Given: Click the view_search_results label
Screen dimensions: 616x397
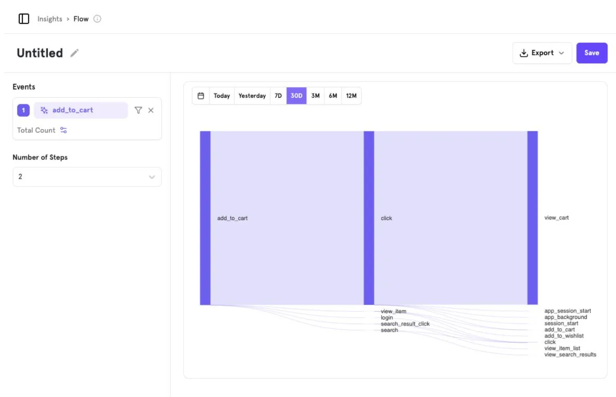Looking at the screenshot, I should click(570, 355).
